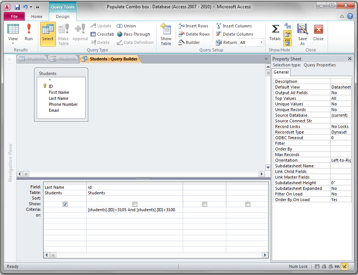Choose the Update query type
This screenshot has height=275, width=358.
point(101,26)
